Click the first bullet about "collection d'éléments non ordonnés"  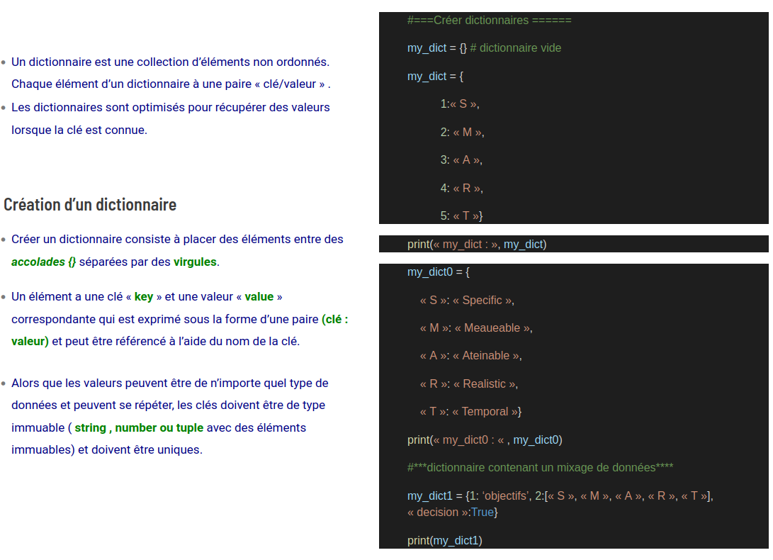click(x=170, y=62)
